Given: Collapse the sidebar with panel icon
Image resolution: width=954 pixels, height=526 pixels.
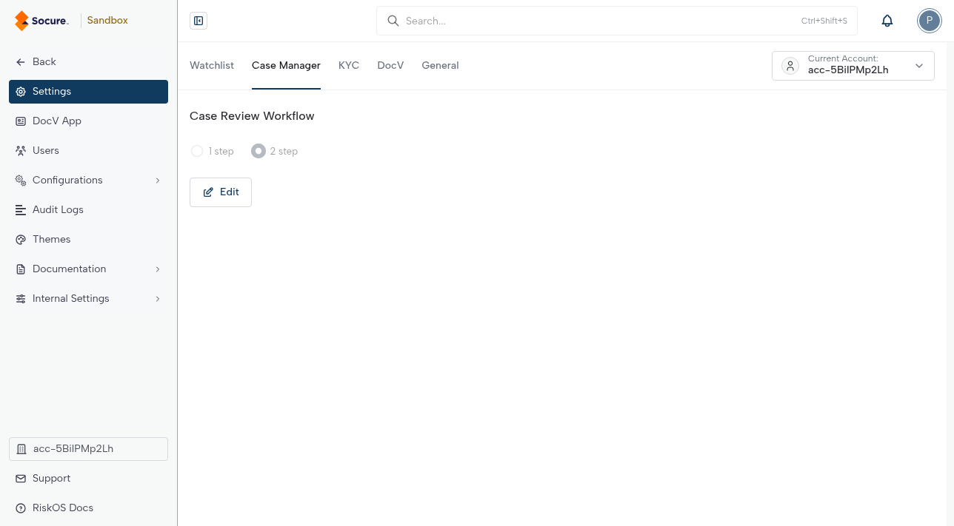Looking at the screenshot, I should tap(199, 21).
